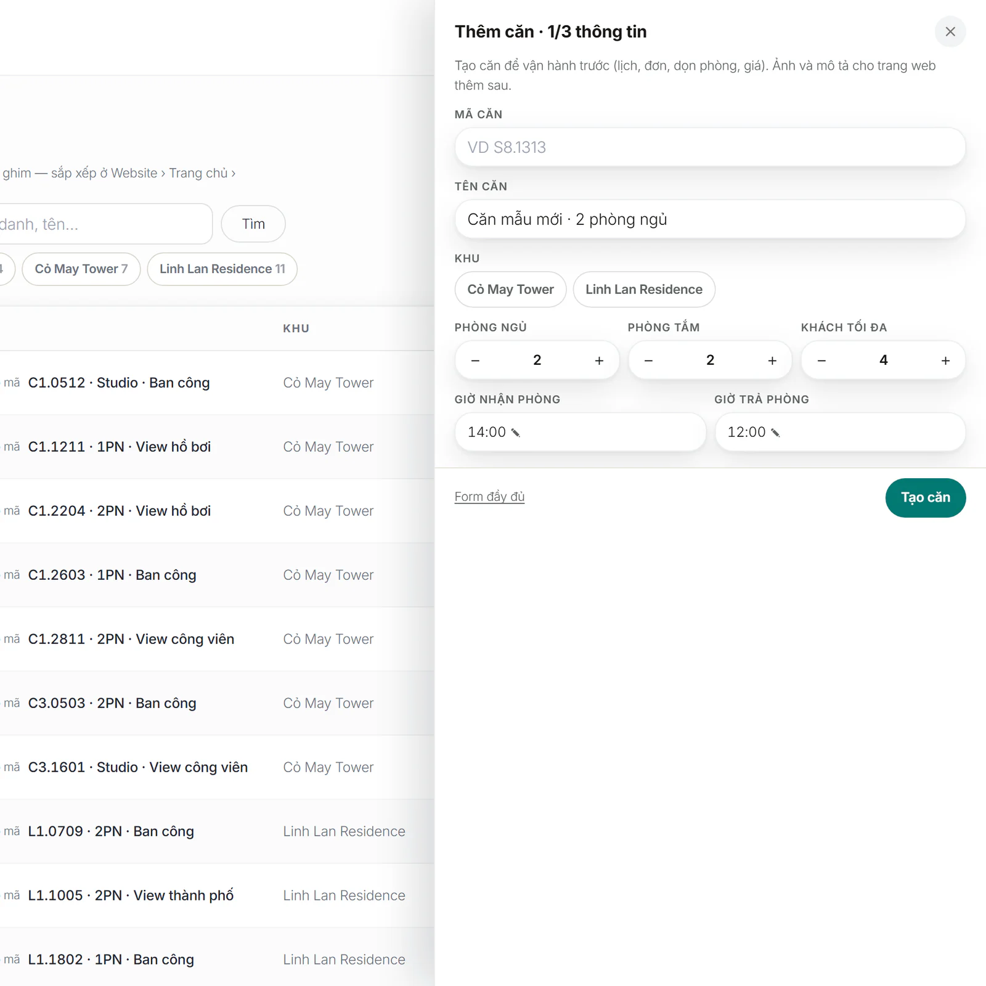Open the Form đầy đủ link
The image size is (986, 986).
click(x=489, y=497)
